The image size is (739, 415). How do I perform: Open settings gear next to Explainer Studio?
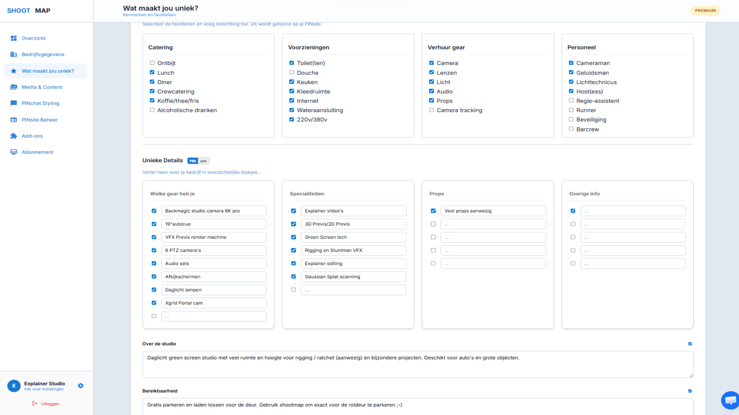tap(80, 385)
